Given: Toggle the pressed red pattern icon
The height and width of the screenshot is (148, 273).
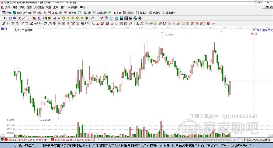Looking at the screenshot, I should pyautogui.click(x=35, y=18).
